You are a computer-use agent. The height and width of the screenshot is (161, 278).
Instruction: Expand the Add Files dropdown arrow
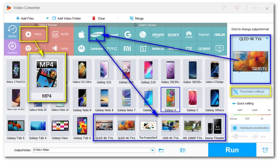[x=47, y=18]
